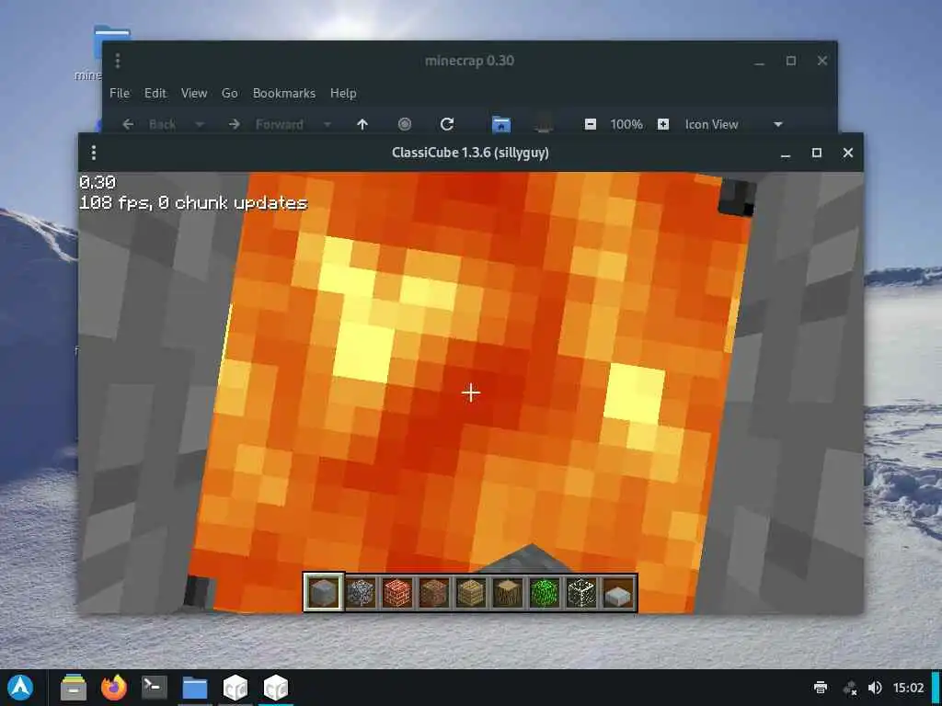Open the Edit menu
Viewport: 942px width, 706px height.
[x=155, y=93]
